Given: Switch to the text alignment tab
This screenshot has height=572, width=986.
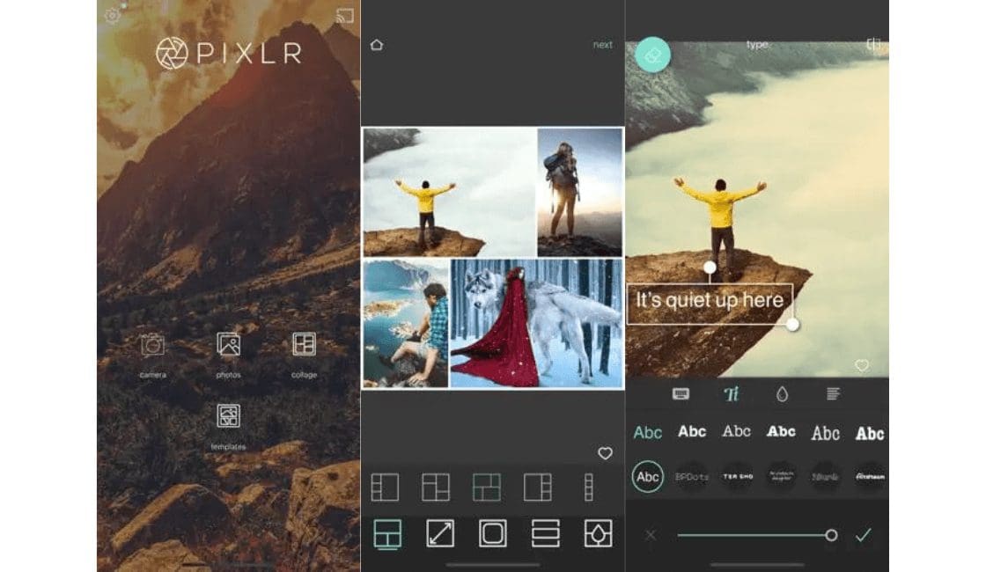Looking at the screenshot, I should pos(833,394).
